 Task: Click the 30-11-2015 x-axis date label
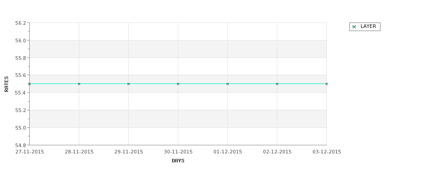[x=178, y=152]
